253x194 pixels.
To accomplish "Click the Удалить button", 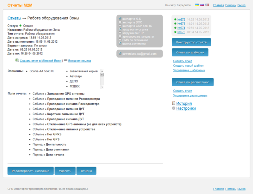I will tap(65, 171).
